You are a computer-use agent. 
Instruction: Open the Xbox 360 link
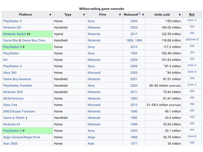tap(10, 73)
